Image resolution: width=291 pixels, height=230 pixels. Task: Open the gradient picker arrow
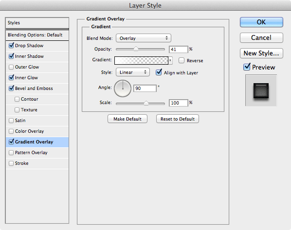170,60
